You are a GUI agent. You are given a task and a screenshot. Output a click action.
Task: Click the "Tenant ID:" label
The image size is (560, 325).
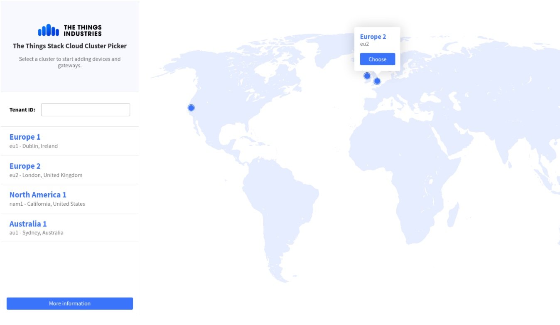(22, 110)
